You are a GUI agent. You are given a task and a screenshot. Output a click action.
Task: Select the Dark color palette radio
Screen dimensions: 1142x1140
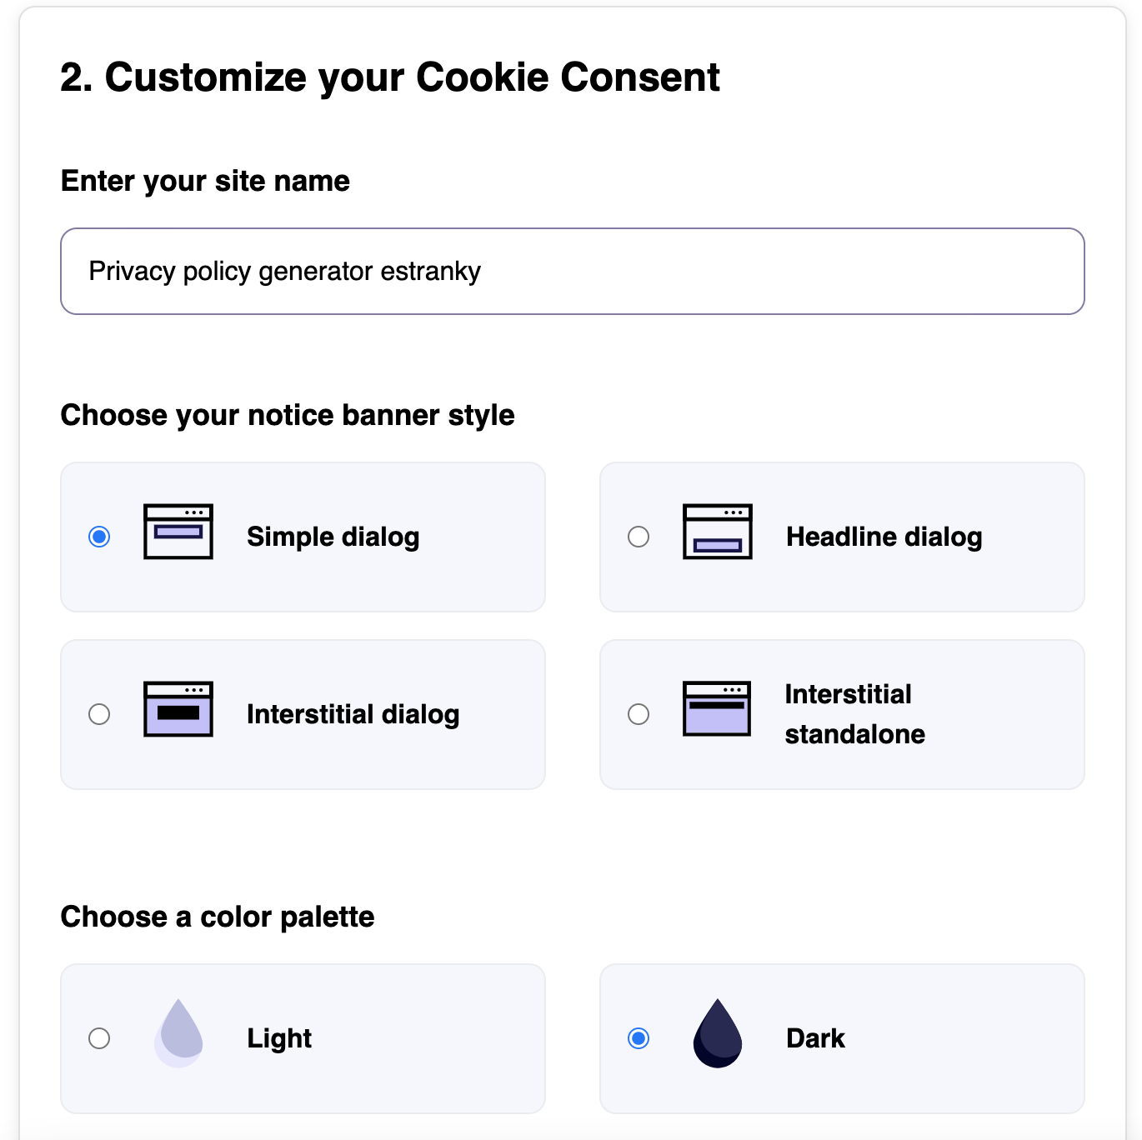coord(639,1038)
